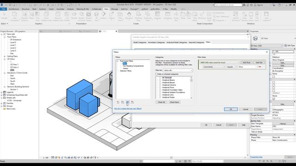The height and width of the screenshot is (166, 296).
Task: Check the Analytical Beams category
Action: point(160,80)
